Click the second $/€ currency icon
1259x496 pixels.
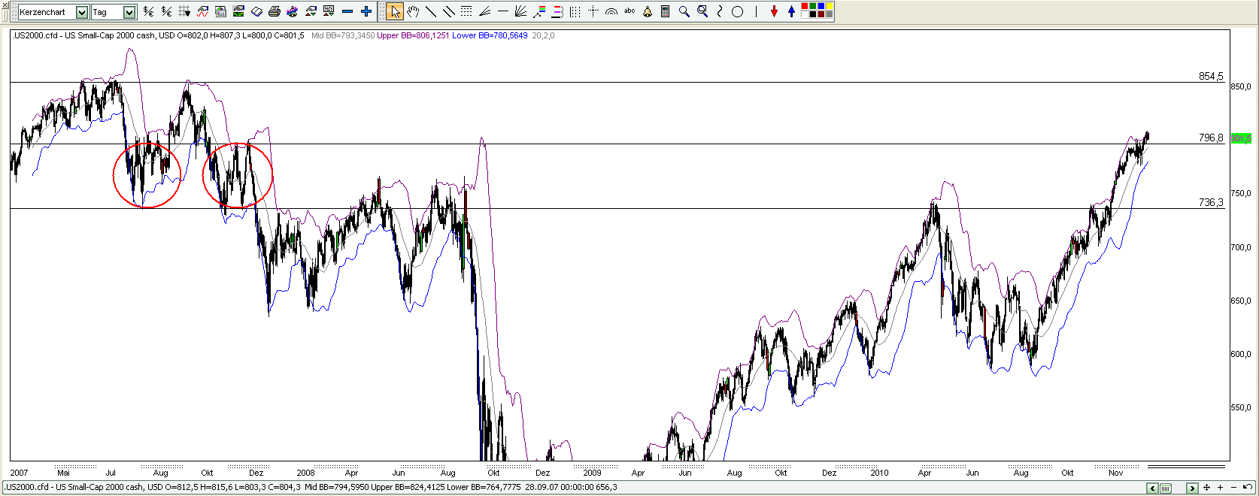[166, 11]
